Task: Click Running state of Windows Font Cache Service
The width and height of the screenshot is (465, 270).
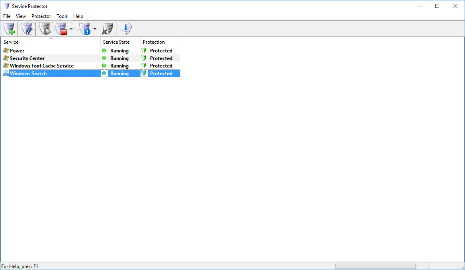Action: tap(119, 66)
